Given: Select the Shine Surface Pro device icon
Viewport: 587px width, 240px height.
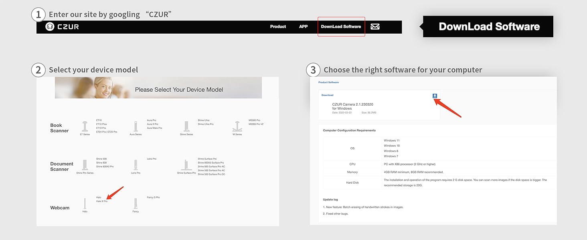Looking at the screenshot, I should tap(186, 165).
